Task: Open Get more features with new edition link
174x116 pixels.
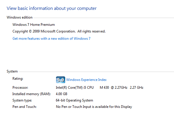Action: (51, 39)
